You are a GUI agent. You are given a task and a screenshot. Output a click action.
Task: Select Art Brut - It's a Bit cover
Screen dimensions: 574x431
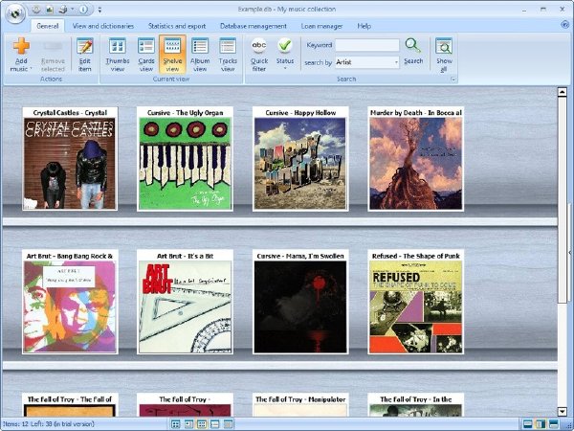pos(185,306)
